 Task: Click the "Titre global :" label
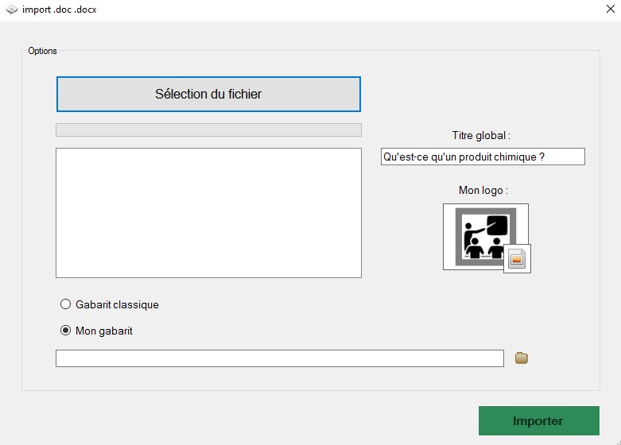(x=480, y=136)
